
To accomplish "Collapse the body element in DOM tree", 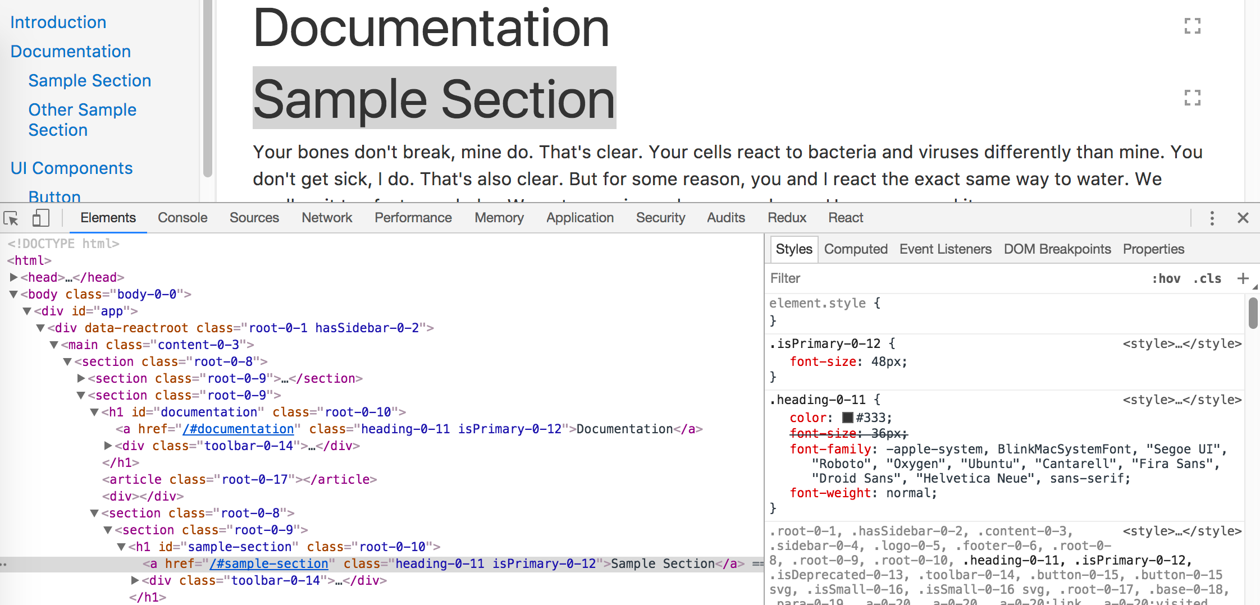I will tap(13, 294).
